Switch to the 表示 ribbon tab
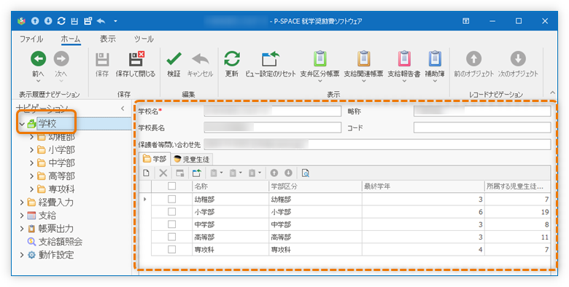This screenshot has height=287, width=569. [x=108, y=39]
